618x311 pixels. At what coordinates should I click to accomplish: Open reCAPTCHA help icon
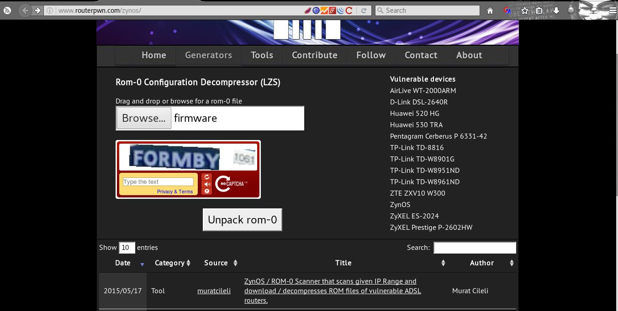pyautogui.click(x=207, y=191)
